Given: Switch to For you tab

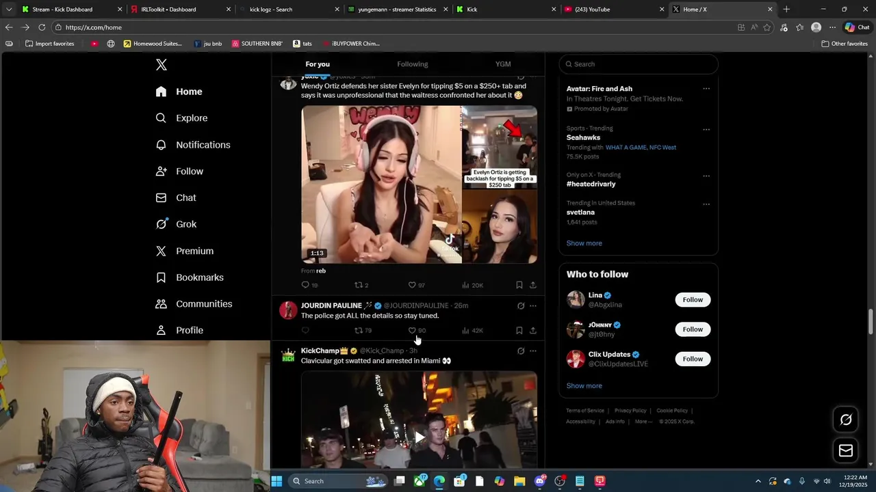Looking at the screenshot, I should click(318, 64).
